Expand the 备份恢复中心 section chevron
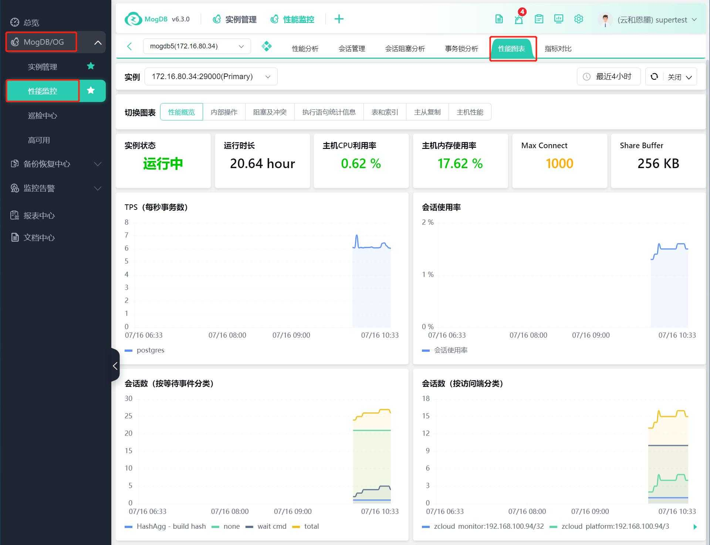Viewport: 710px width, 545px height. click(x=98, y=164)
